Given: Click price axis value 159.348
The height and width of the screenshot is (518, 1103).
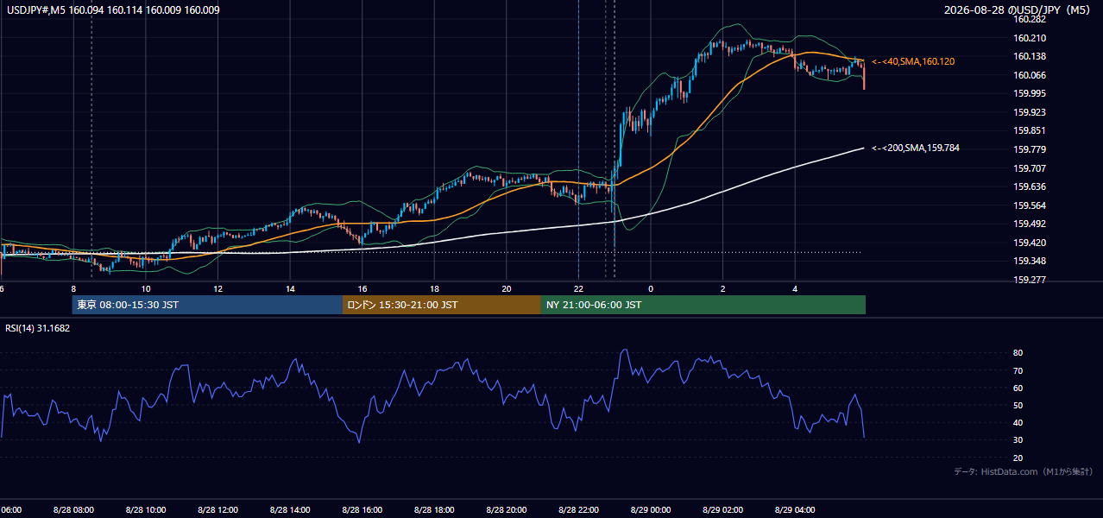Looking at the screenshot, I should pyautogui.click(x=1029, y=262).
